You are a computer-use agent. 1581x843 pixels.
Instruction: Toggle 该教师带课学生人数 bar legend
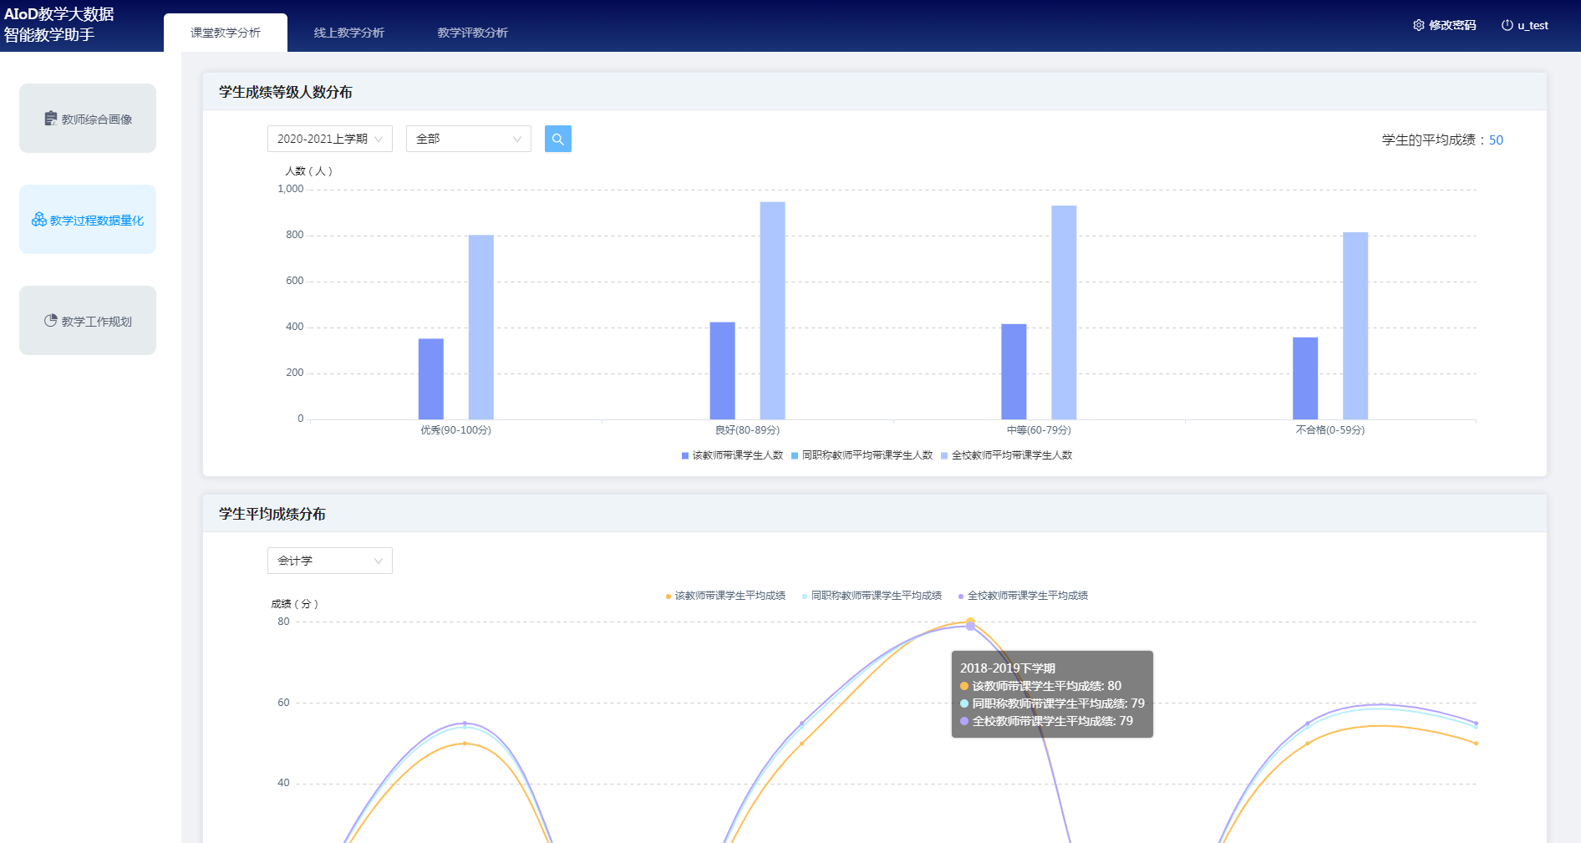click(732, 455)
